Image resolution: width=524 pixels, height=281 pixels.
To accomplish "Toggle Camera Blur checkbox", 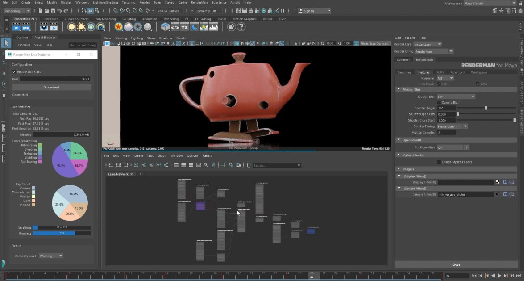I will point(439,102).
